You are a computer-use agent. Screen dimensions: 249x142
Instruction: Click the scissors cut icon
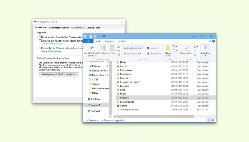[118, 47]
